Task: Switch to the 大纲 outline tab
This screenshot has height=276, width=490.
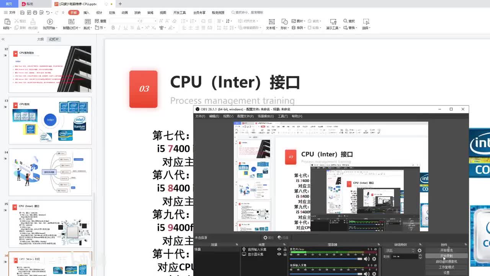Action: click(40, 39)
